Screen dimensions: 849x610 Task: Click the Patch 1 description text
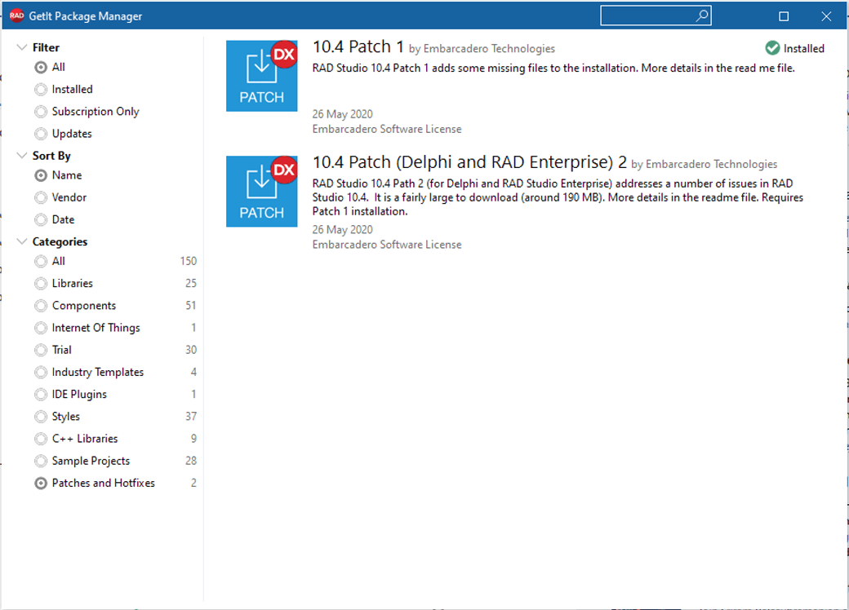point(553,69)
